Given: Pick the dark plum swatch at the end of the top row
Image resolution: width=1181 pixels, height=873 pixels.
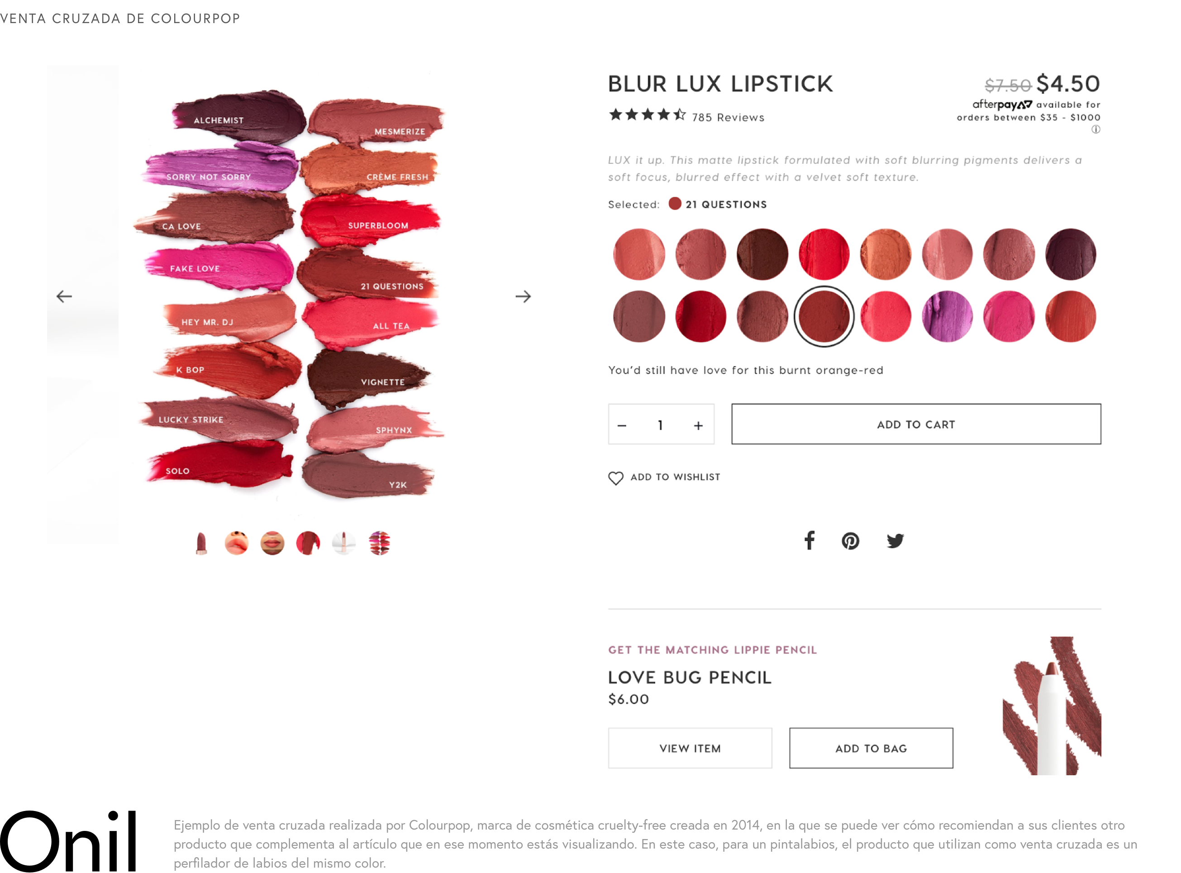Looking at the screenshot, I should (1071, 254).
